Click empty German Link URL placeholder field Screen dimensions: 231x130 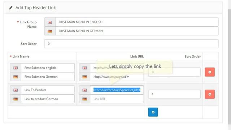click(x=117, y=99)
